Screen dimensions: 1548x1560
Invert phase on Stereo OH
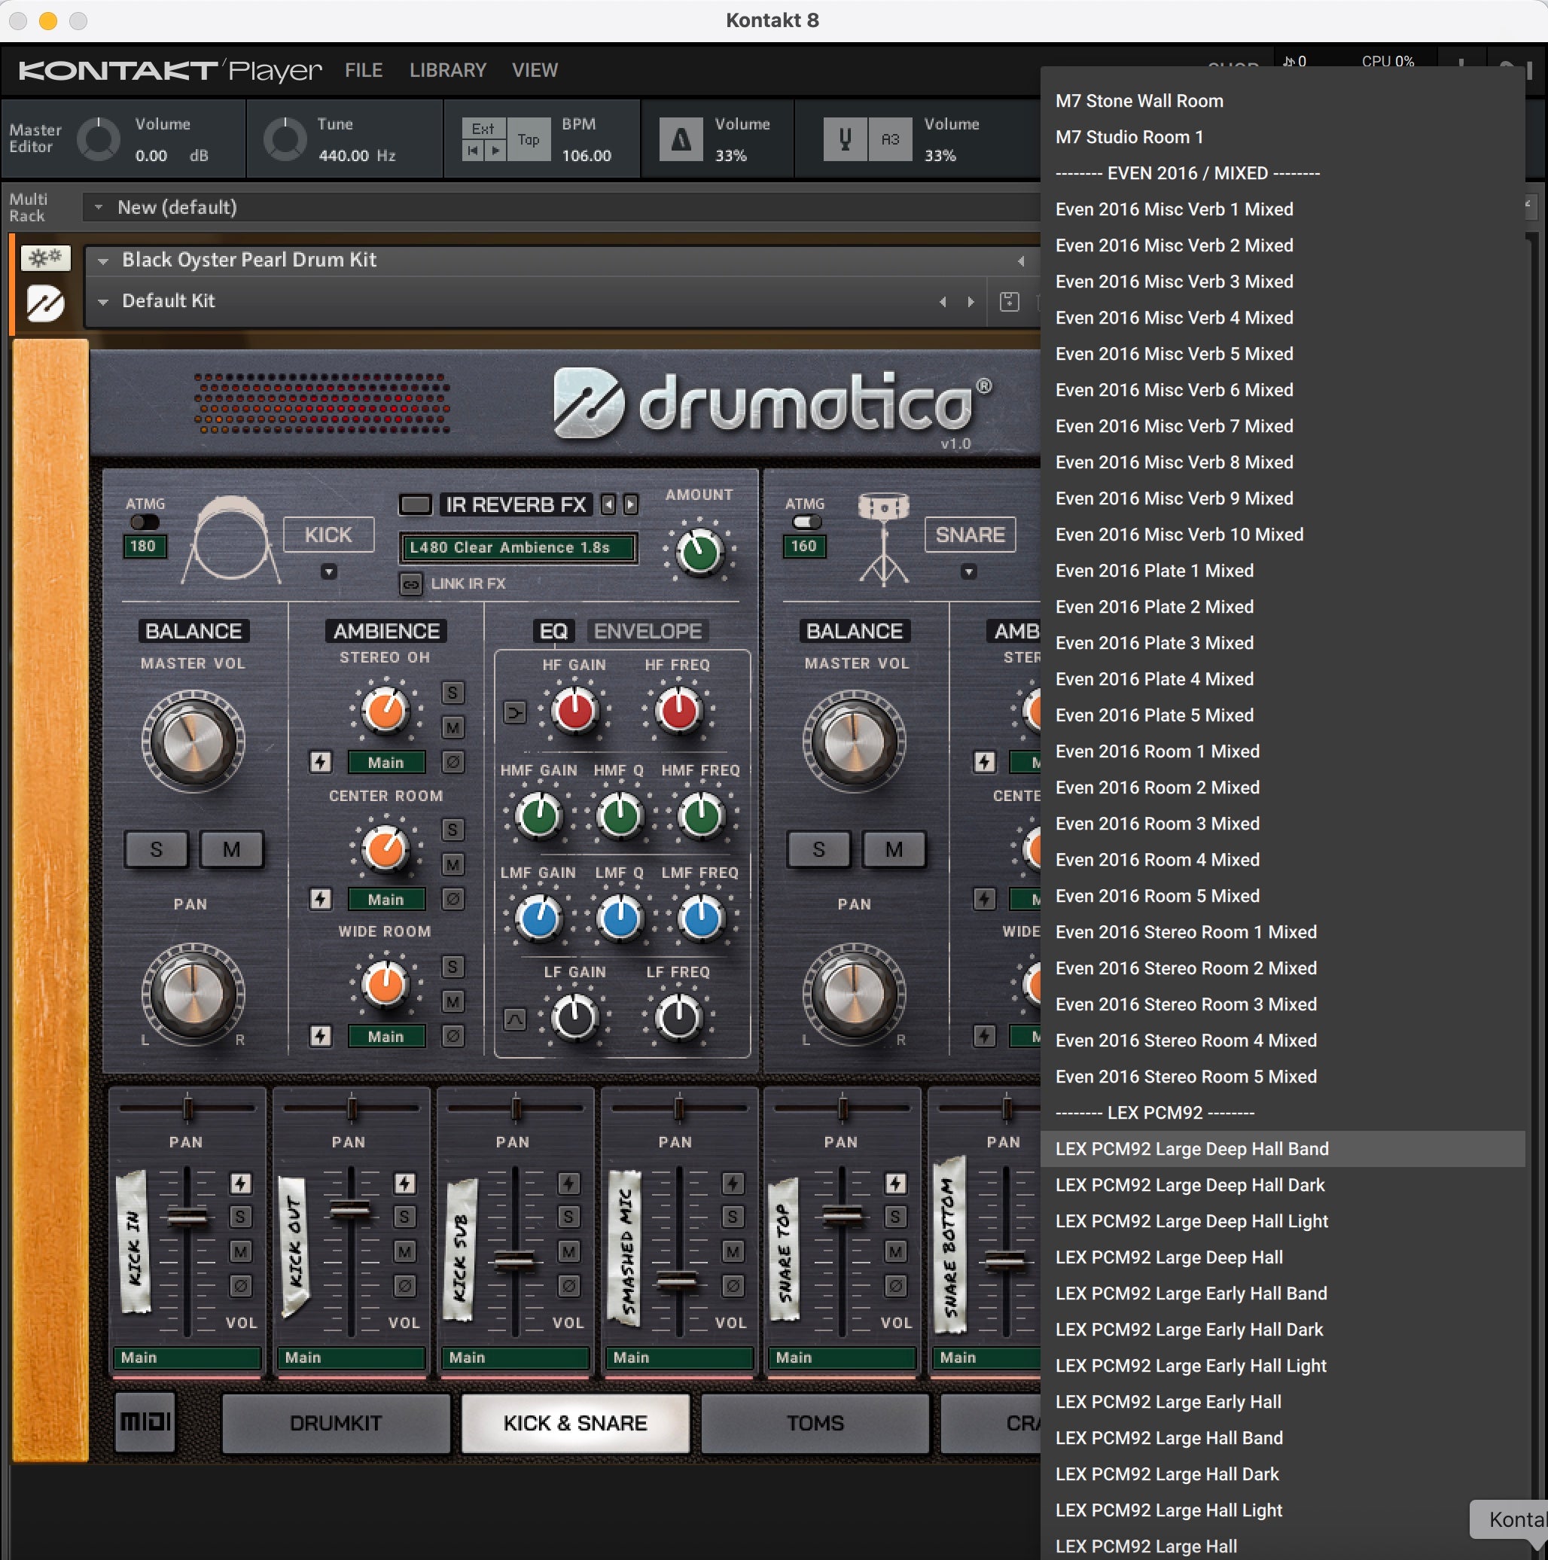453,761
